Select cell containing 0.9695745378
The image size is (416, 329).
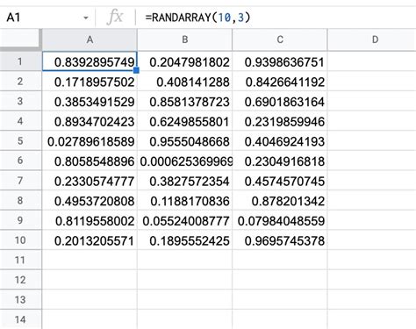point(280,240)
